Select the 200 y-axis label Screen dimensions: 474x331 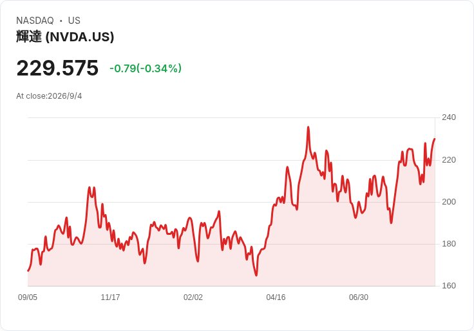[449, 202]
